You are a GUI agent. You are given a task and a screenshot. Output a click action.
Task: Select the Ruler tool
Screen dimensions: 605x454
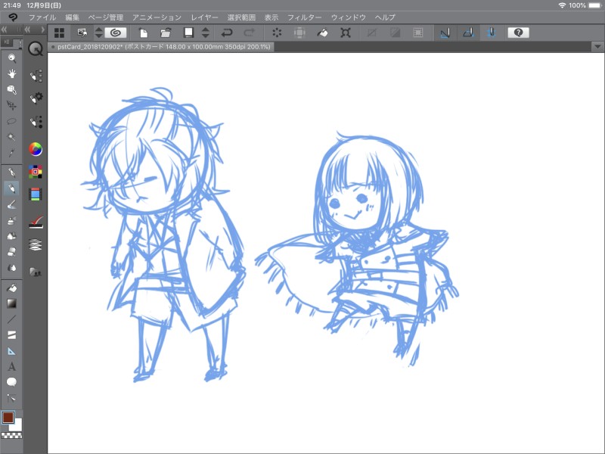pyautogui.click(x=12, y=351)
